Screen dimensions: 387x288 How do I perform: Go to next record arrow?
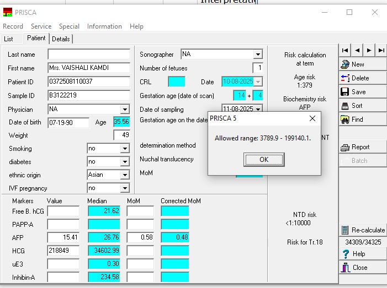click(369, 50)
